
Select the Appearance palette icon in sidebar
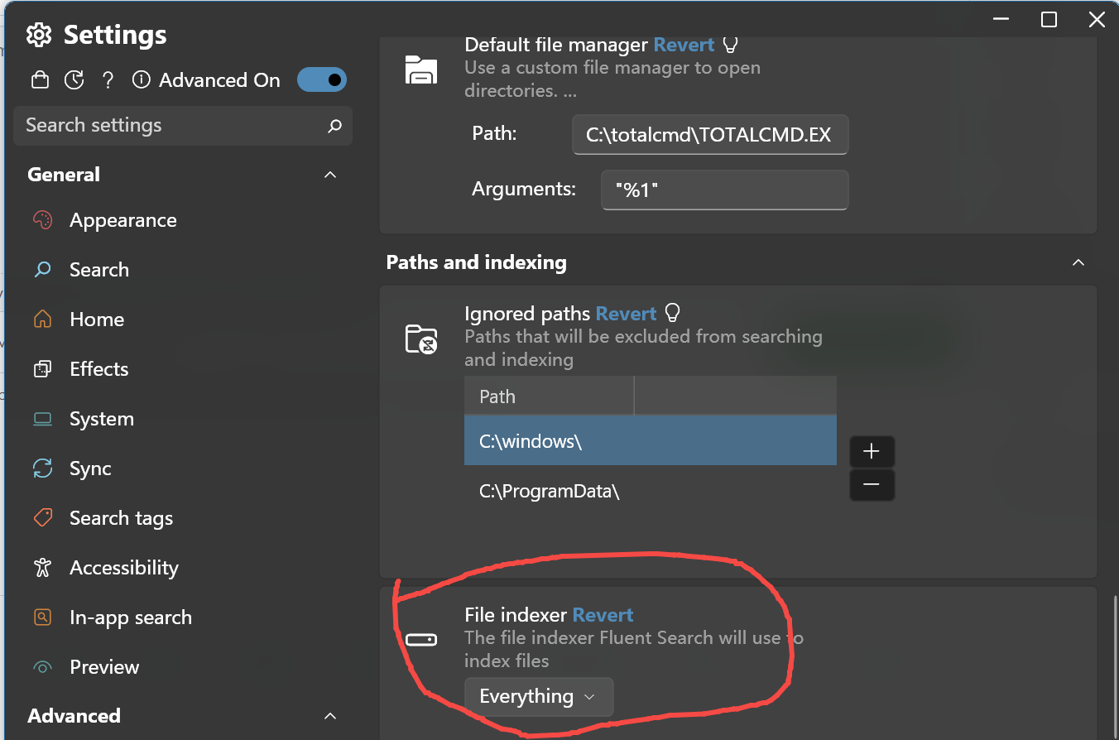pos(42,219)
